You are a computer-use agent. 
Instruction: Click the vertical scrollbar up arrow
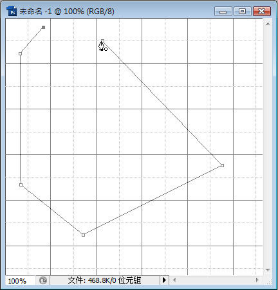click(268, 24)
